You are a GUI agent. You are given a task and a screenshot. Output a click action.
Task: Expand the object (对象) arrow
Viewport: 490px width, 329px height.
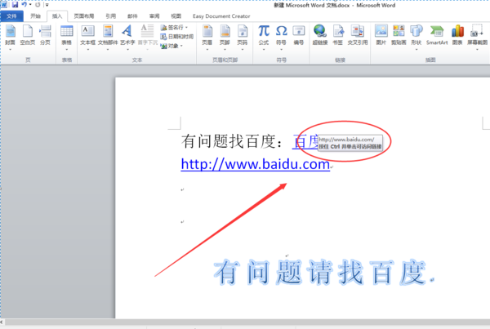pyautogui.click(x=181, y=46)
